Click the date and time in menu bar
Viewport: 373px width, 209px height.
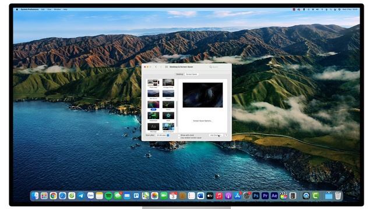click(x=350, y=9)
